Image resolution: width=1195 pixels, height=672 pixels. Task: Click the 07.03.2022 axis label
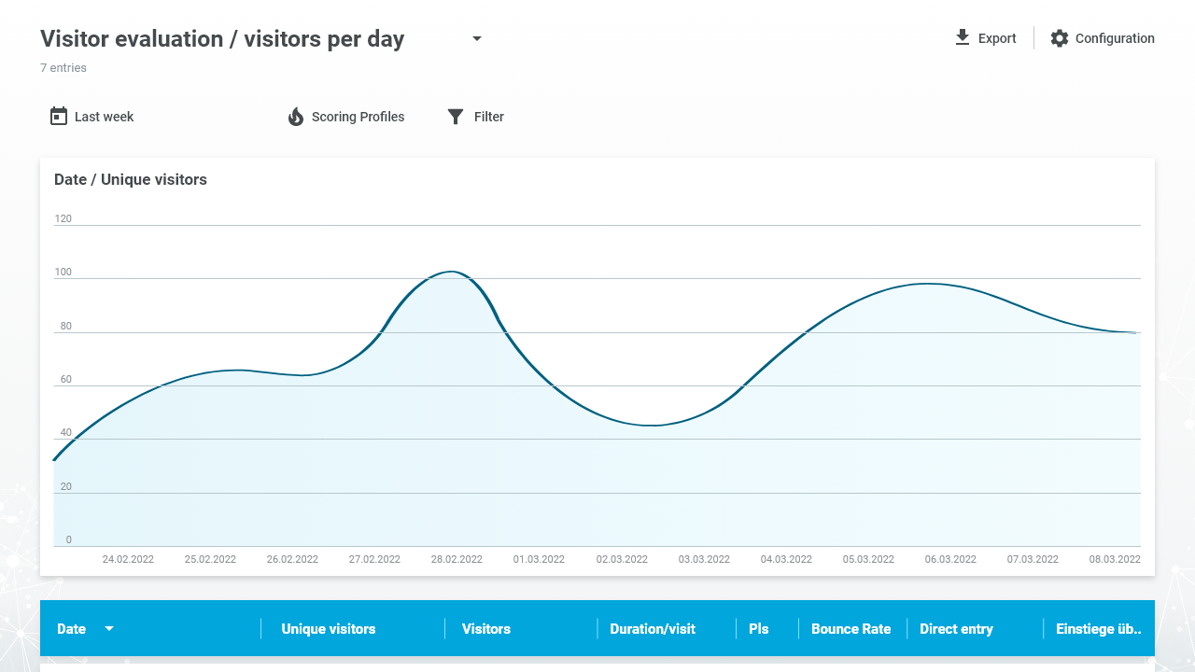(1033, 559)
